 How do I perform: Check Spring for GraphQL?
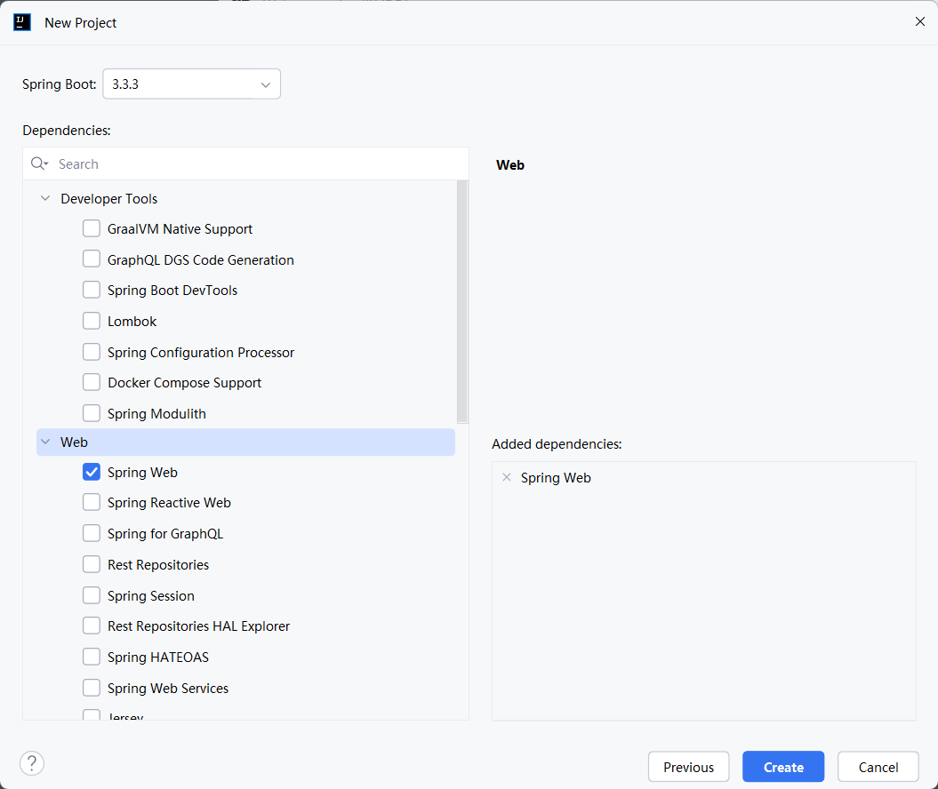[92, 533]
